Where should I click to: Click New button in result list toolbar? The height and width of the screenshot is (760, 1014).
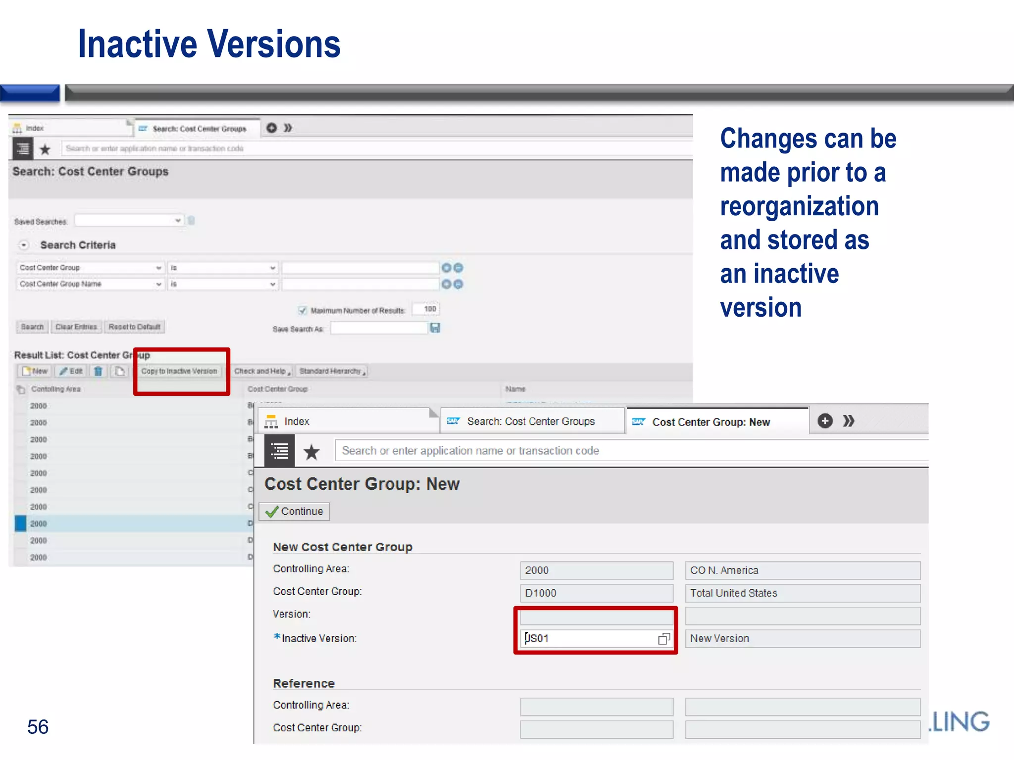(x=35, y=371)
